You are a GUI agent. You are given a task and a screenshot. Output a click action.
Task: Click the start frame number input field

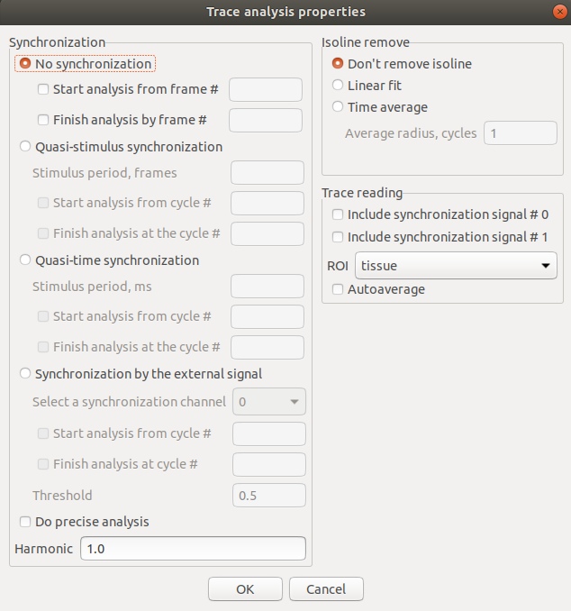point(266,89)
